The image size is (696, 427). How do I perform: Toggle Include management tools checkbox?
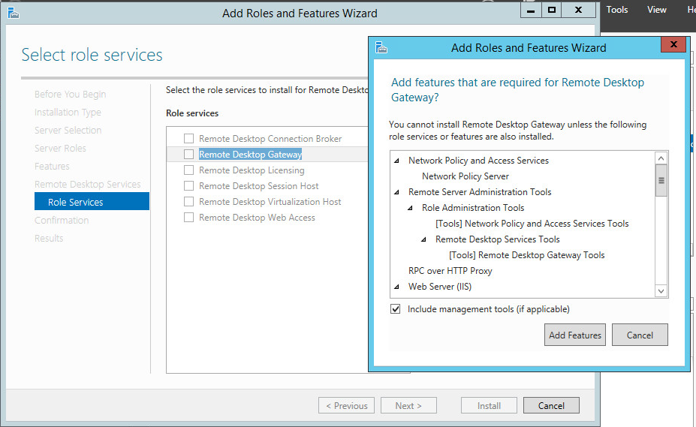(x=396, y=309)
